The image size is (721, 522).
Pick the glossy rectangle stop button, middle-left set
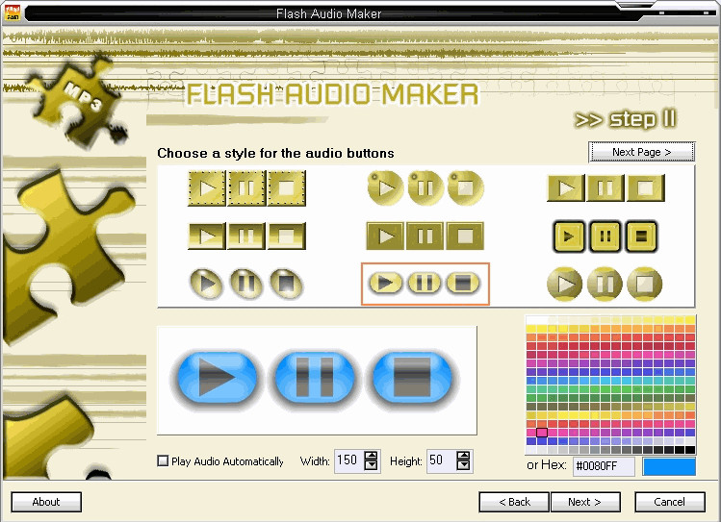(287, 236)
